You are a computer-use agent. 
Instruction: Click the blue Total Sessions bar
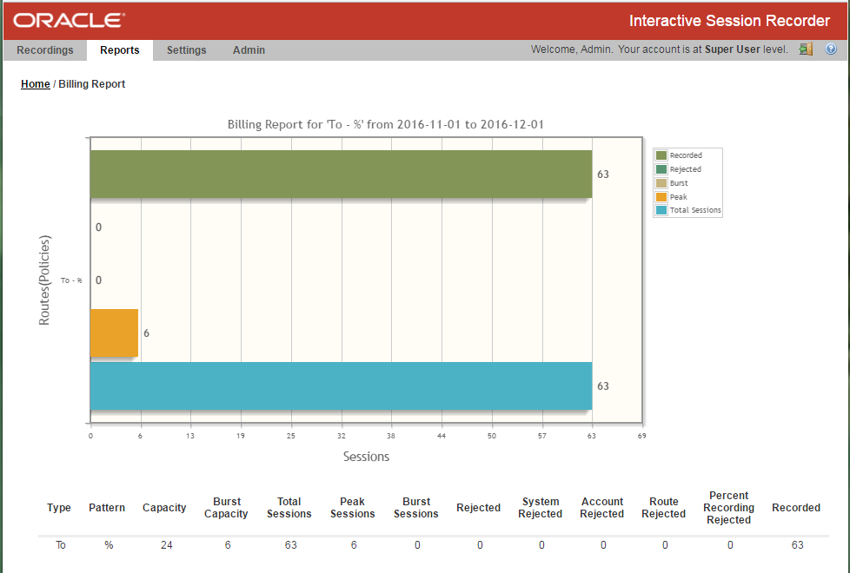tap(339, 385)
